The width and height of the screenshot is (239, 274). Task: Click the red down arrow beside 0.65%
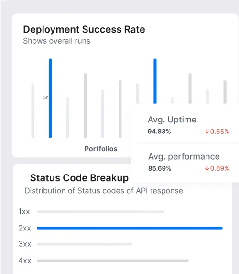[207, 132]
